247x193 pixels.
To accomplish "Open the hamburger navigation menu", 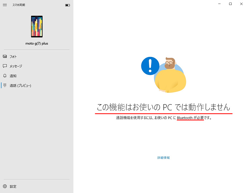I will 5,5.
